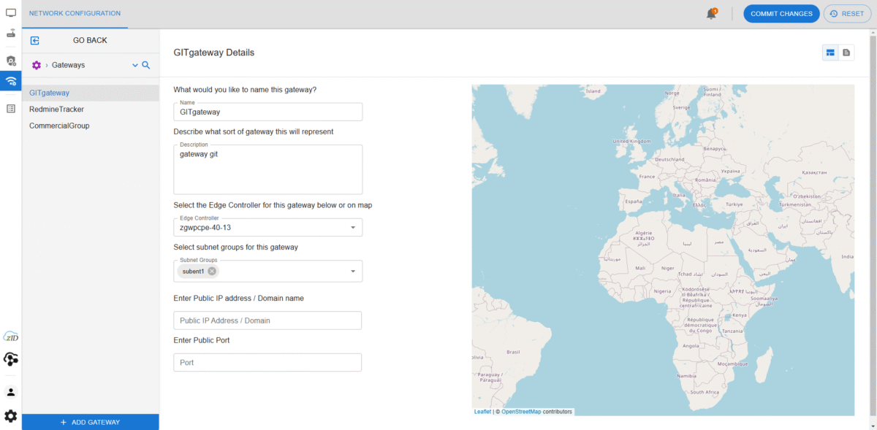The width and height of the screenshot is (877, 430).
Task: Click the Commit Changes button
Action: [781, 14]
